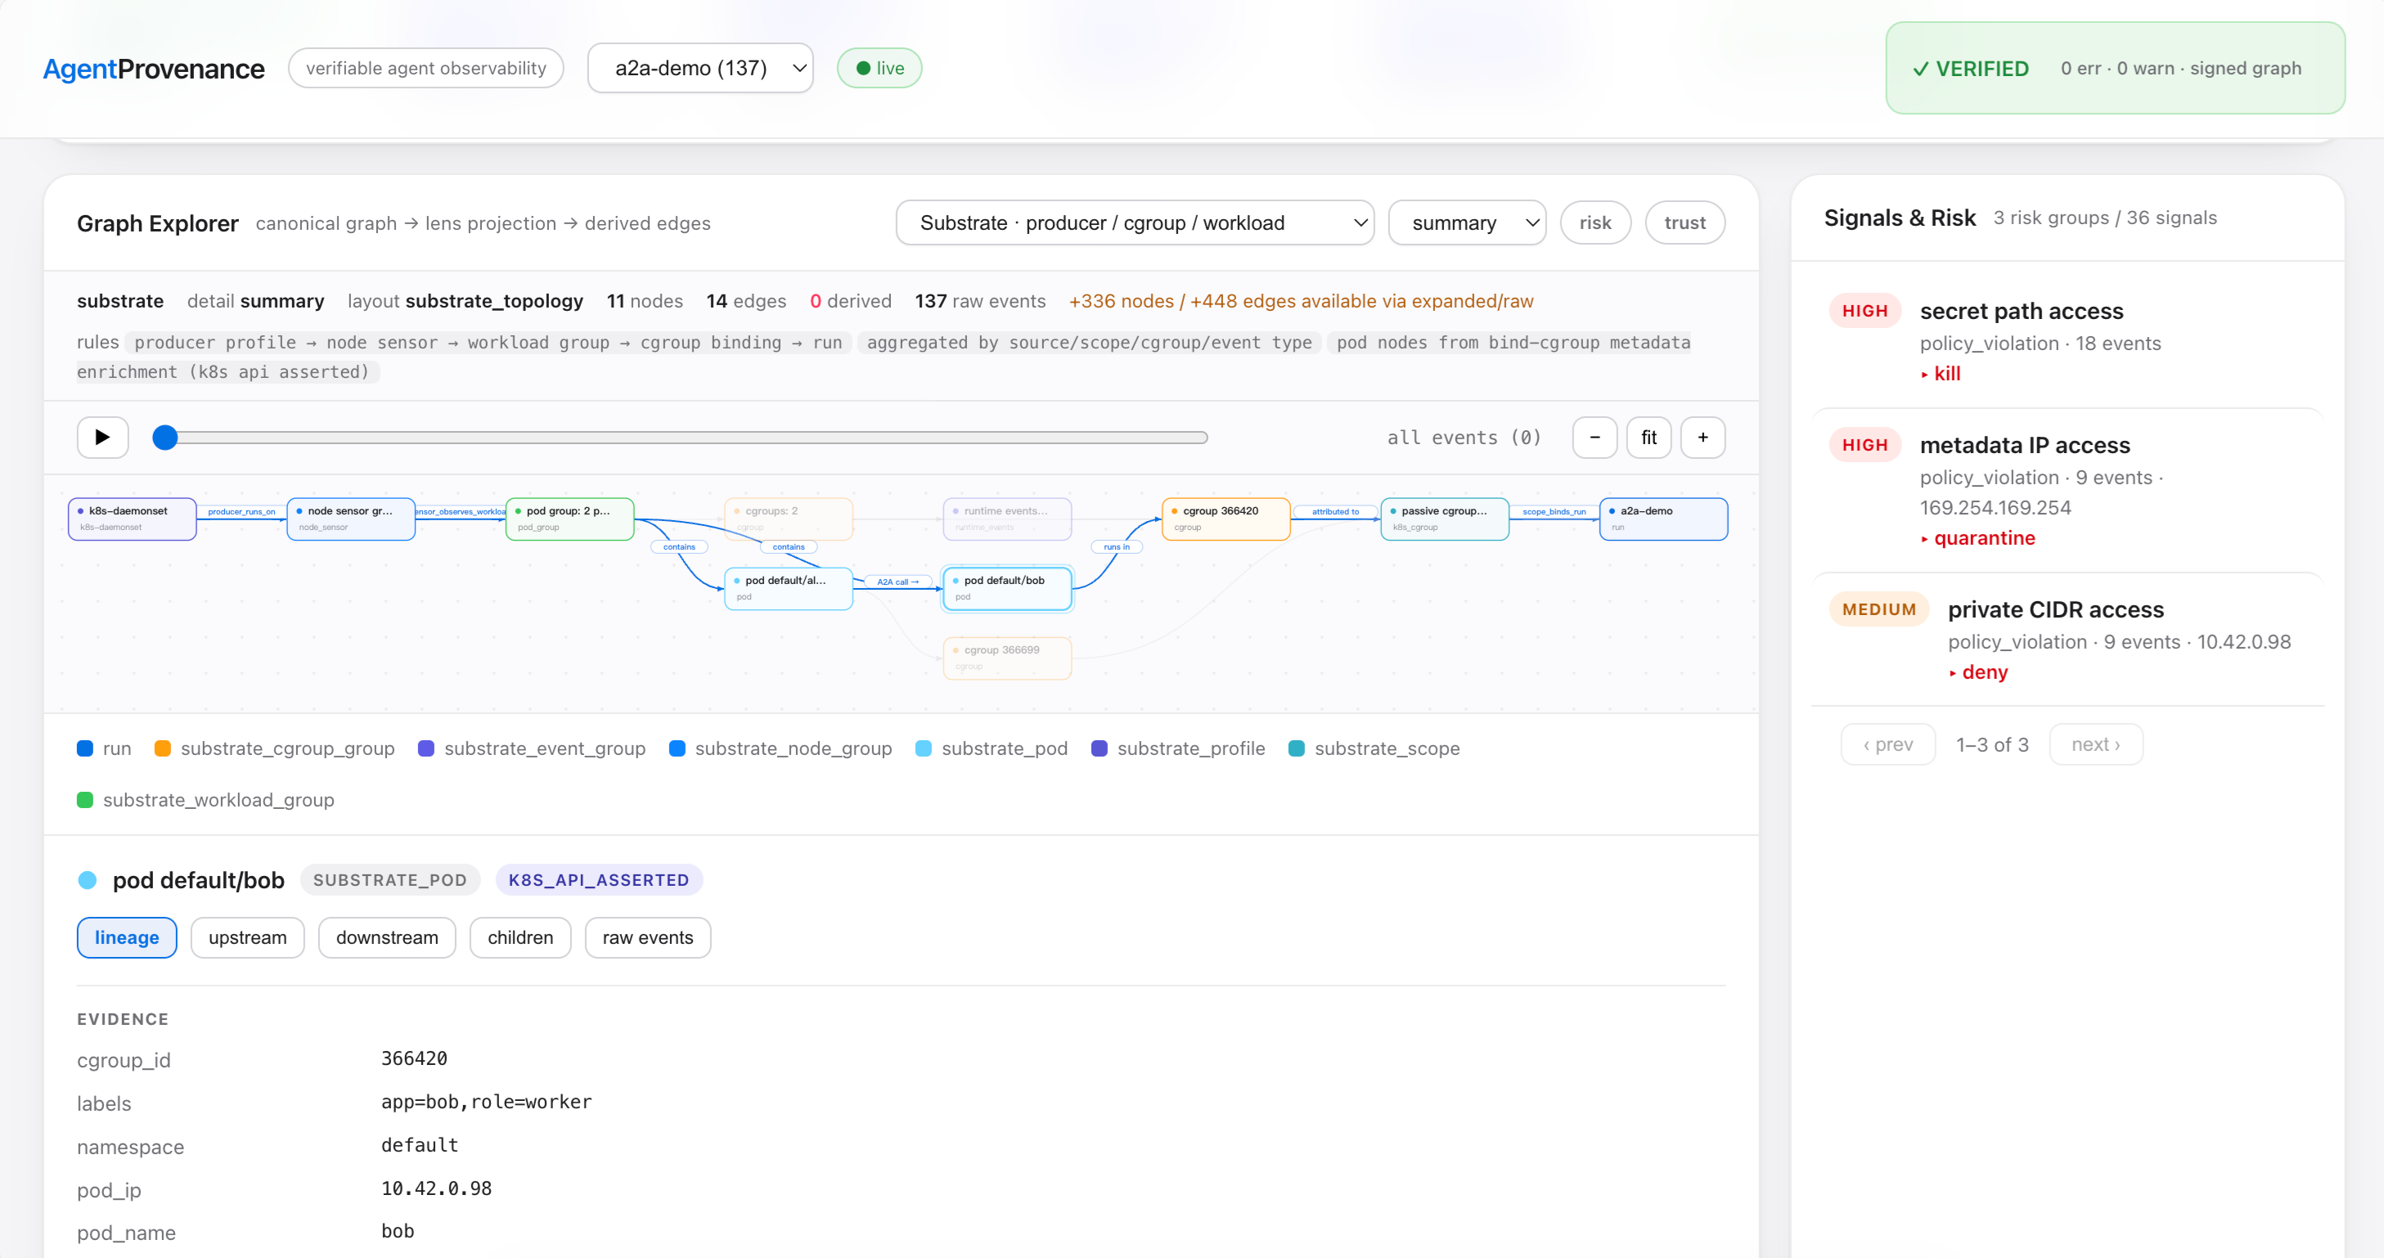Image resolution: width=2384 pixels, height=1258 pixels.
Task: Click the run legend color swatch
Action: pyautogui.click(x=85, y=748)
